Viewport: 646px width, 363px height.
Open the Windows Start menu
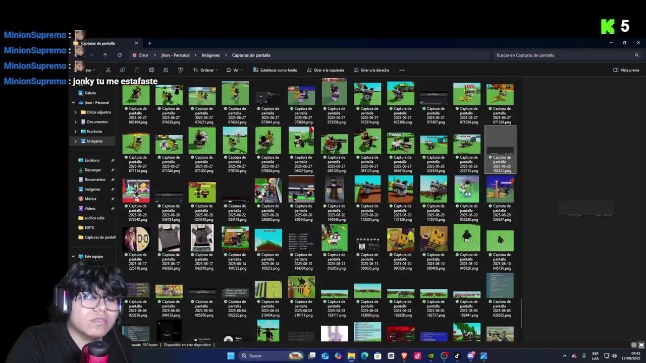point(231,356)
